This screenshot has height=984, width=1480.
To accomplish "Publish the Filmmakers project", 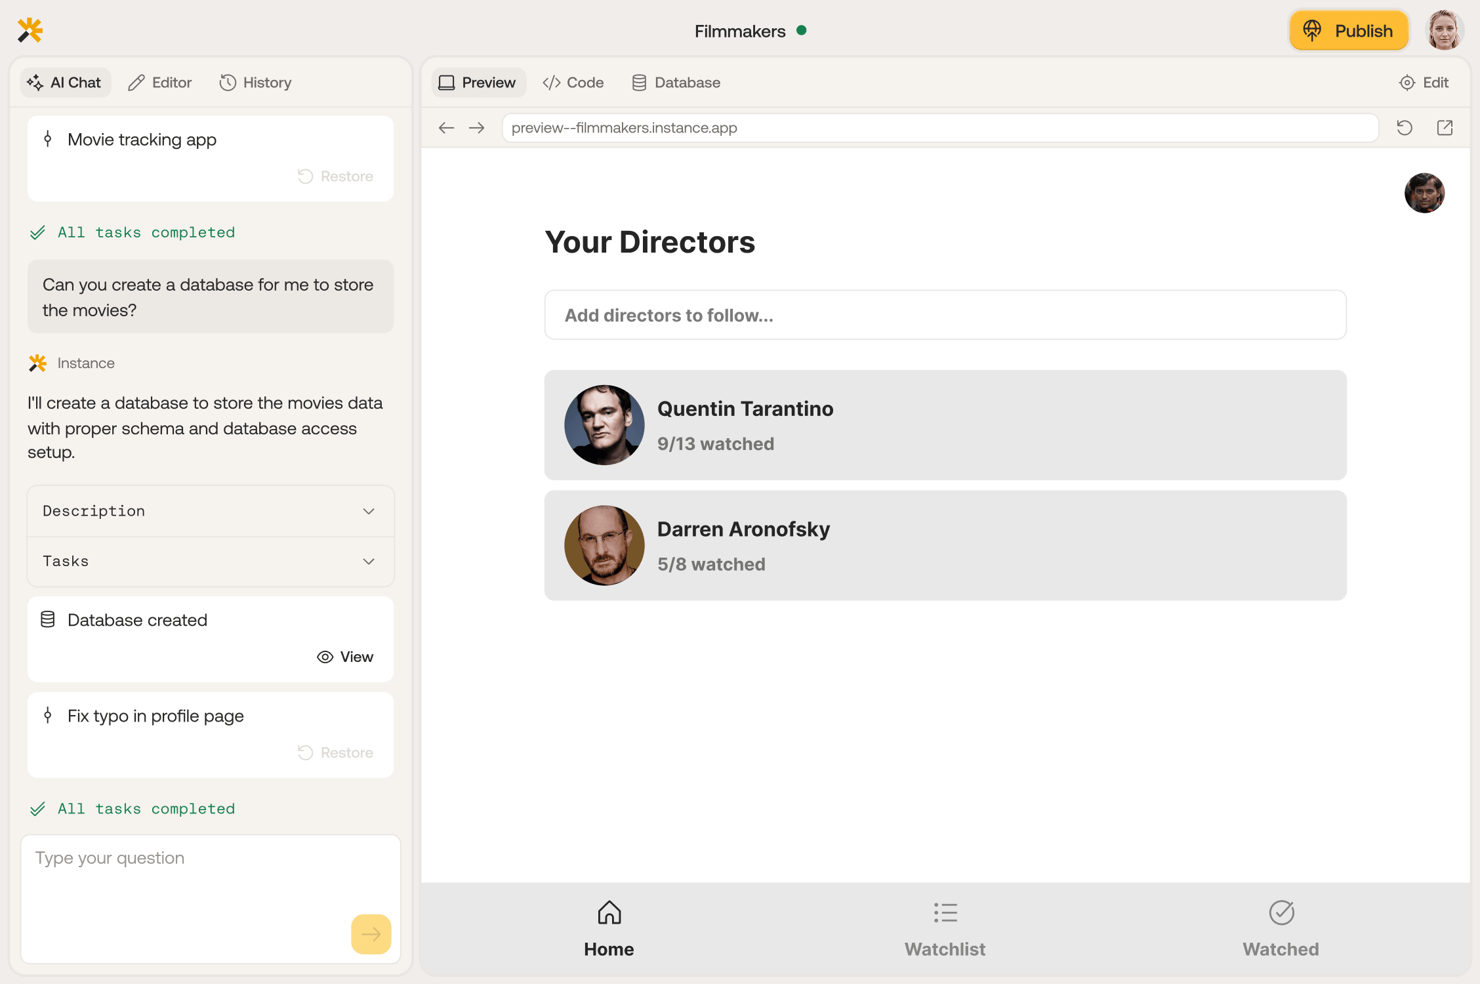I will [1349, 31].
